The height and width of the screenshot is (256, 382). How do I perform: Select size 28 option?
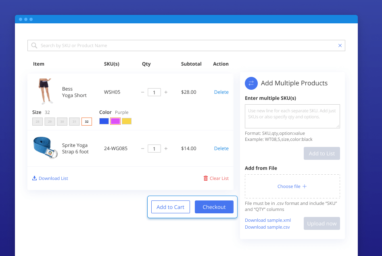click(x=38, y=122)
